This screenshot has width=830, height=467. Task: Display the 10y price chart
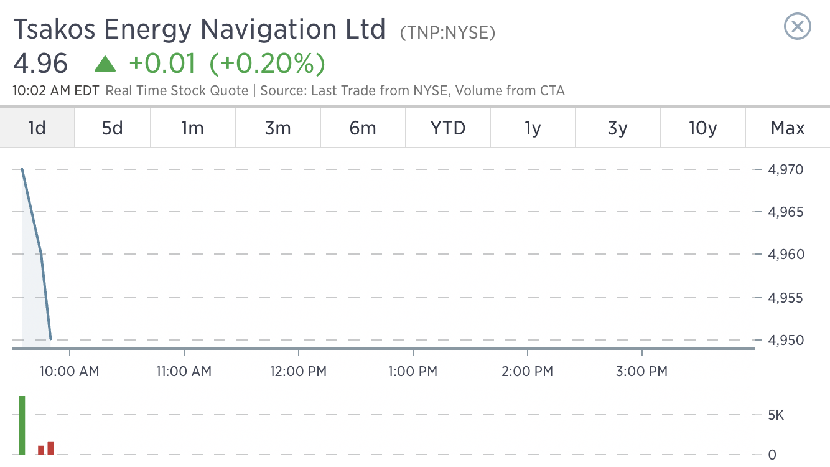tap(703, 128)
